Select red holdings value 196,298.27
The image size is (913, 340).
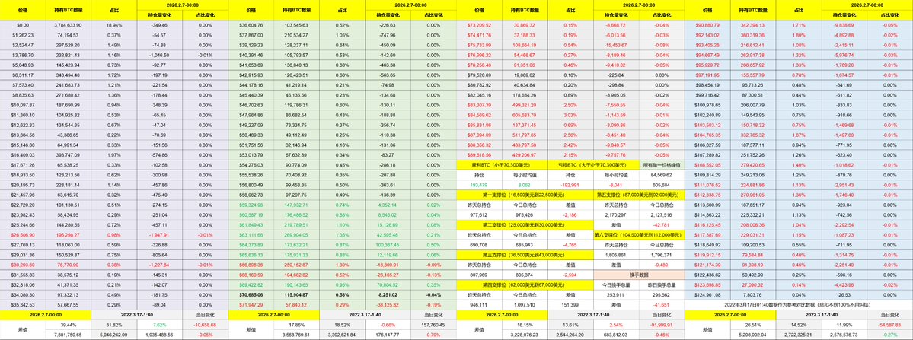pyautogui.click(x=67, y=234)
